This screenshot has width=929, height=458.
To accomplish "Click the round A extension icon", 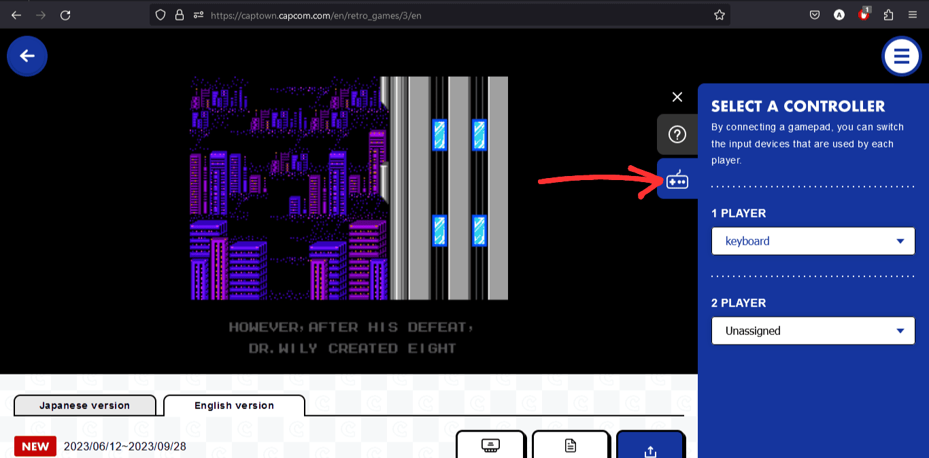I will tap(839, 15).
